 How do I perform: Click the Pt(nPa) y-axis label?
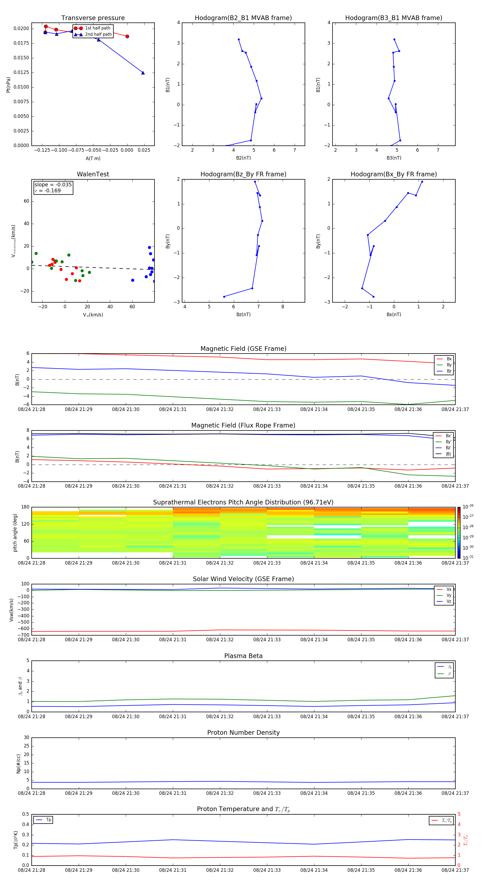(x=8, y=85)
